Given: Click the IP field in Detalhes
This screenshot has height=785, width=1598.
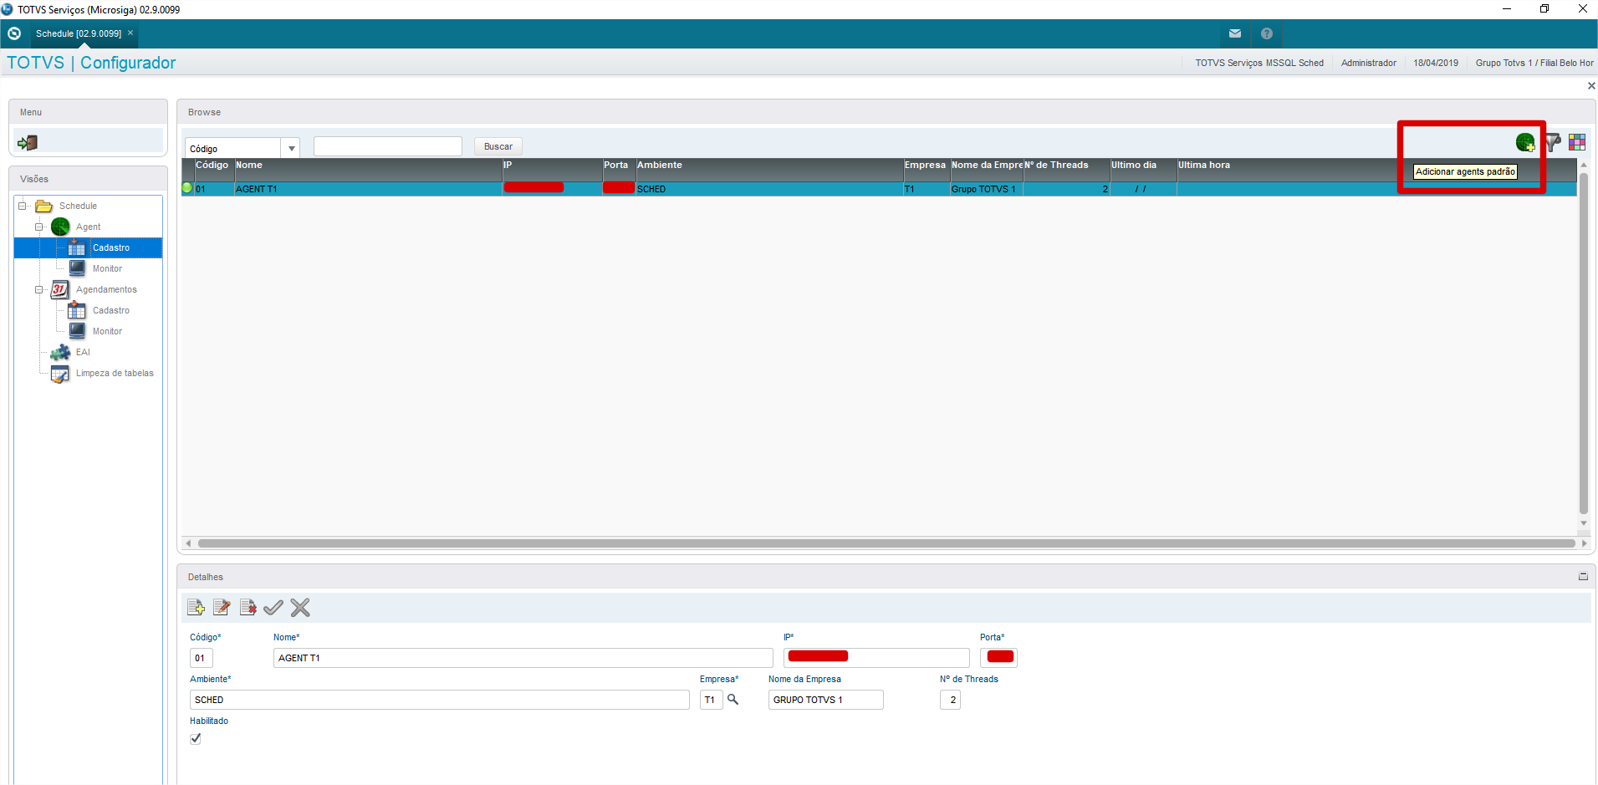Looking at the screenshot, I should 876,658.
